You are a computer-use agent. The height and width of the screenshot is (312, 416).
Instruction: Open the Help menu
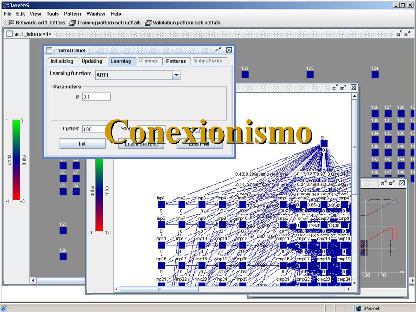116,14
